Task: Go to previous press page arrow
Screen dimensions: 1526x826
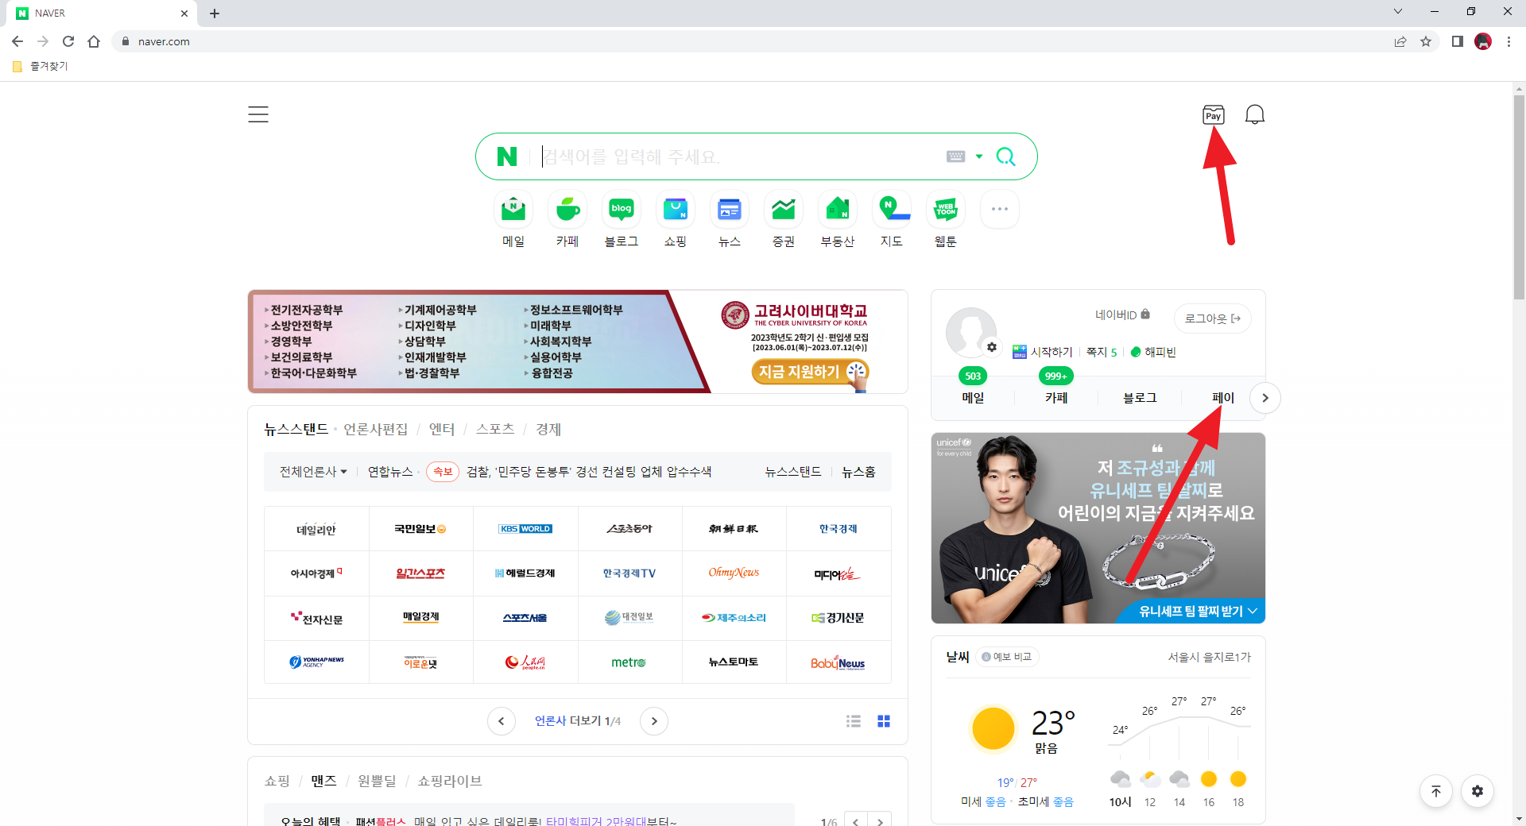Action: [502, 721]
